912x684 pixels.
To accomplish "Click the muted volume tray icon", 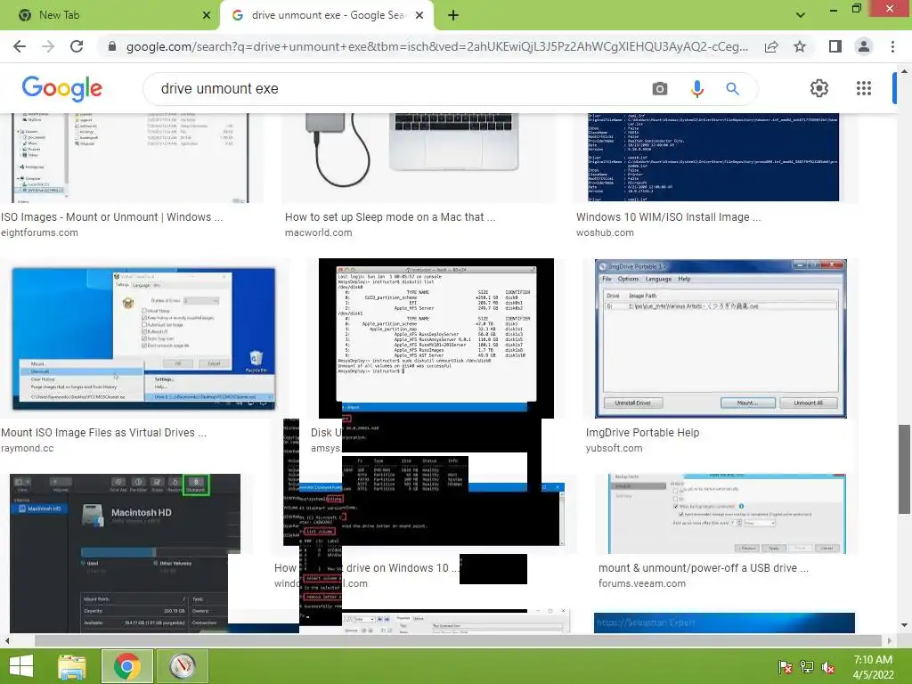I will click(x=828, y=667).
